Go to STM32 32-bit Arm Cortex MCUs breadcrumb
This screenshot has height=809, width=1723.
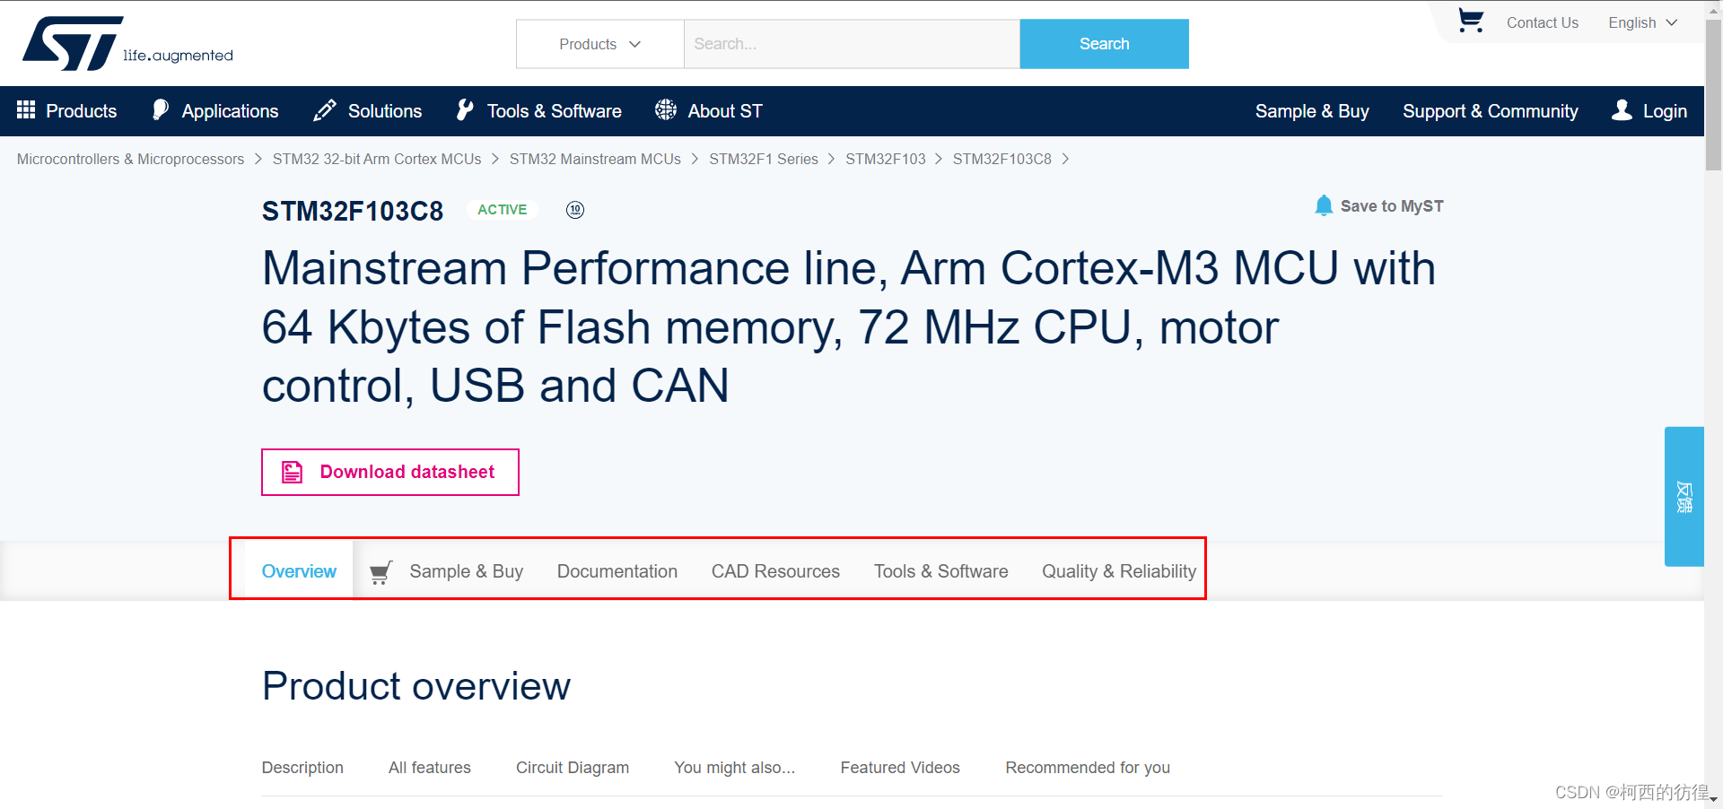click(377, 159)
